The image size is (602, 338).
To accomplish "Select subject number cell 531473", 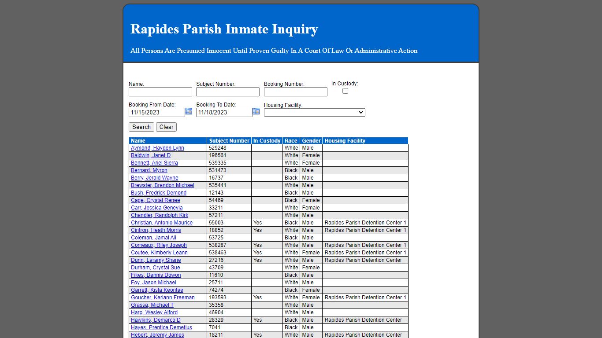I will tap(229, 170).
